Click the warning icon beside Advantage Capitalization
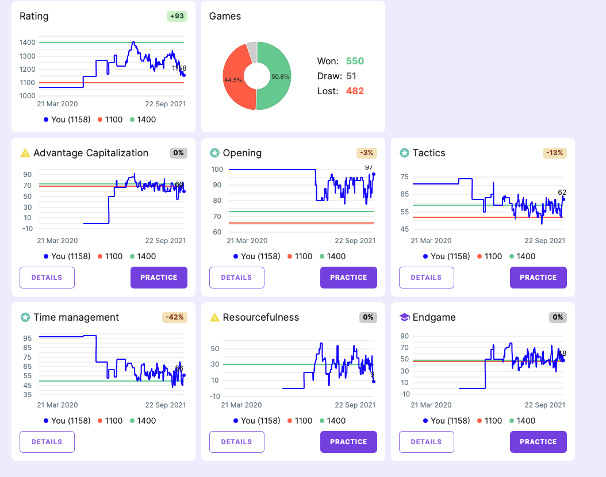606x477 pixels. click(25, 153)
